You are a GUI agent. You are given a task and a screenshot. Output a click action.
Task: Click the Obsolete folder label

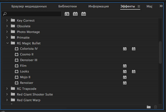23,26
